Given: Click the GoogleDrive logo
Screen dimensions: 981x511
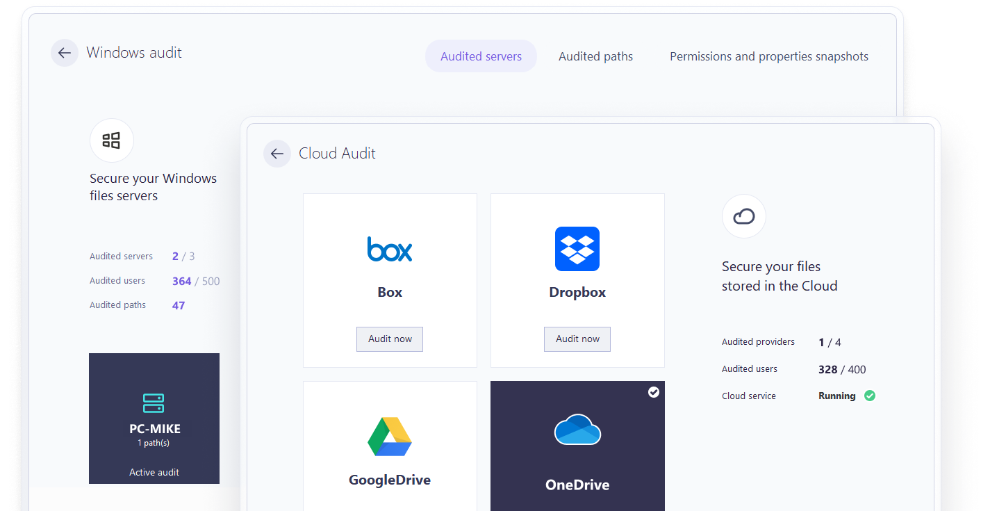Looking at the screenshot, I should (x=390, y=437).
